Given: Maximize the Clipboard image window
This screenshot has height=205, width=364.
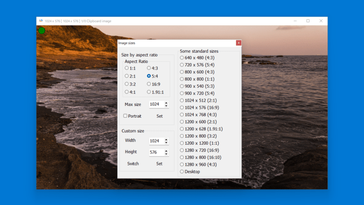Looking at the screenshot, I should tap(308, 21).
